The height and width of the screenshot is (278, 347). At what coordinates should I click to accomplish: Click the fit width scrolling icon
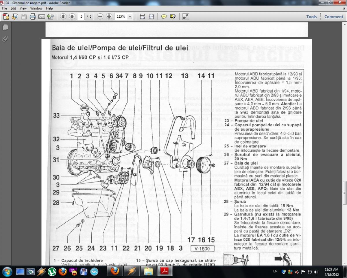(142, 17)
